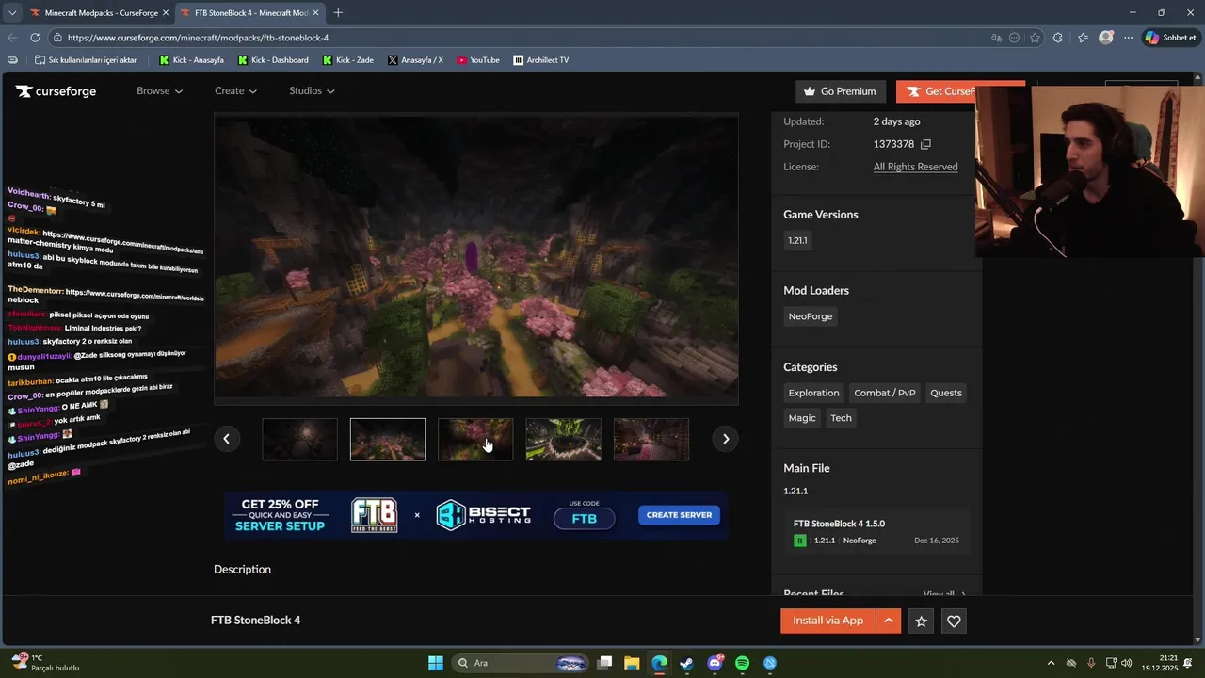Open the Quests category
Image resolution: width=1205 pixels, height=678 pixels.
(946, 393)
